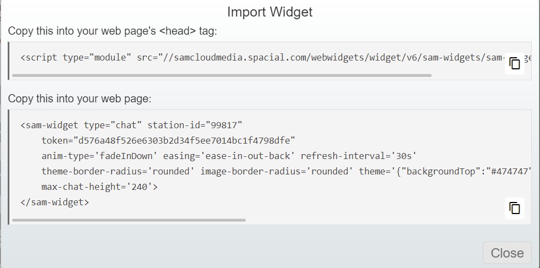Screen dimensions: 540x268
Task: Click the max-chat-height='240' line
Action: click(100, 187)
